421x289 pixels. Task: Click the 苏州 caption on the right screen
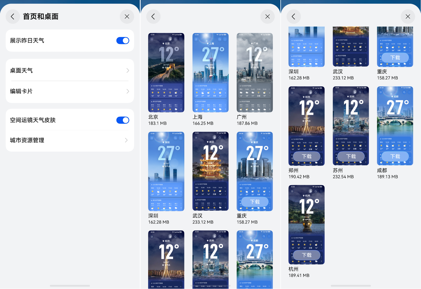point(338,170)
